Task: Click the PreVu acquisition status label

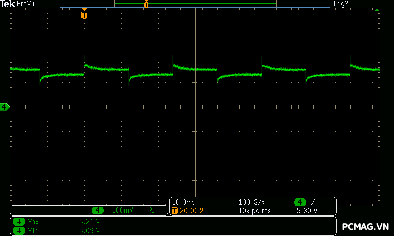Action: tap(26, 4)
